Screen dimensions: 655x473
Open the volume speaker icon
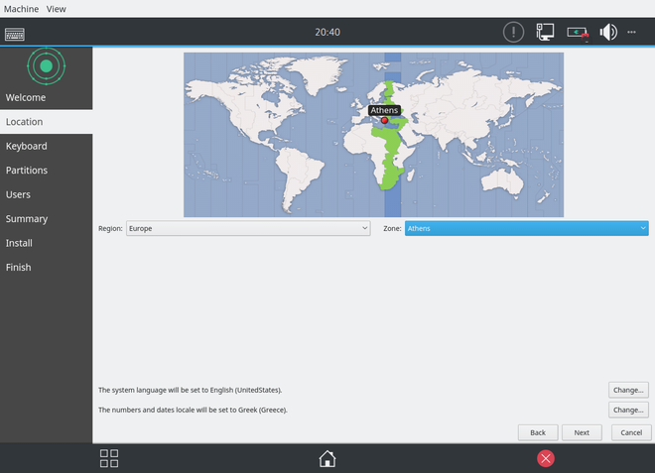tap(607, 32)
